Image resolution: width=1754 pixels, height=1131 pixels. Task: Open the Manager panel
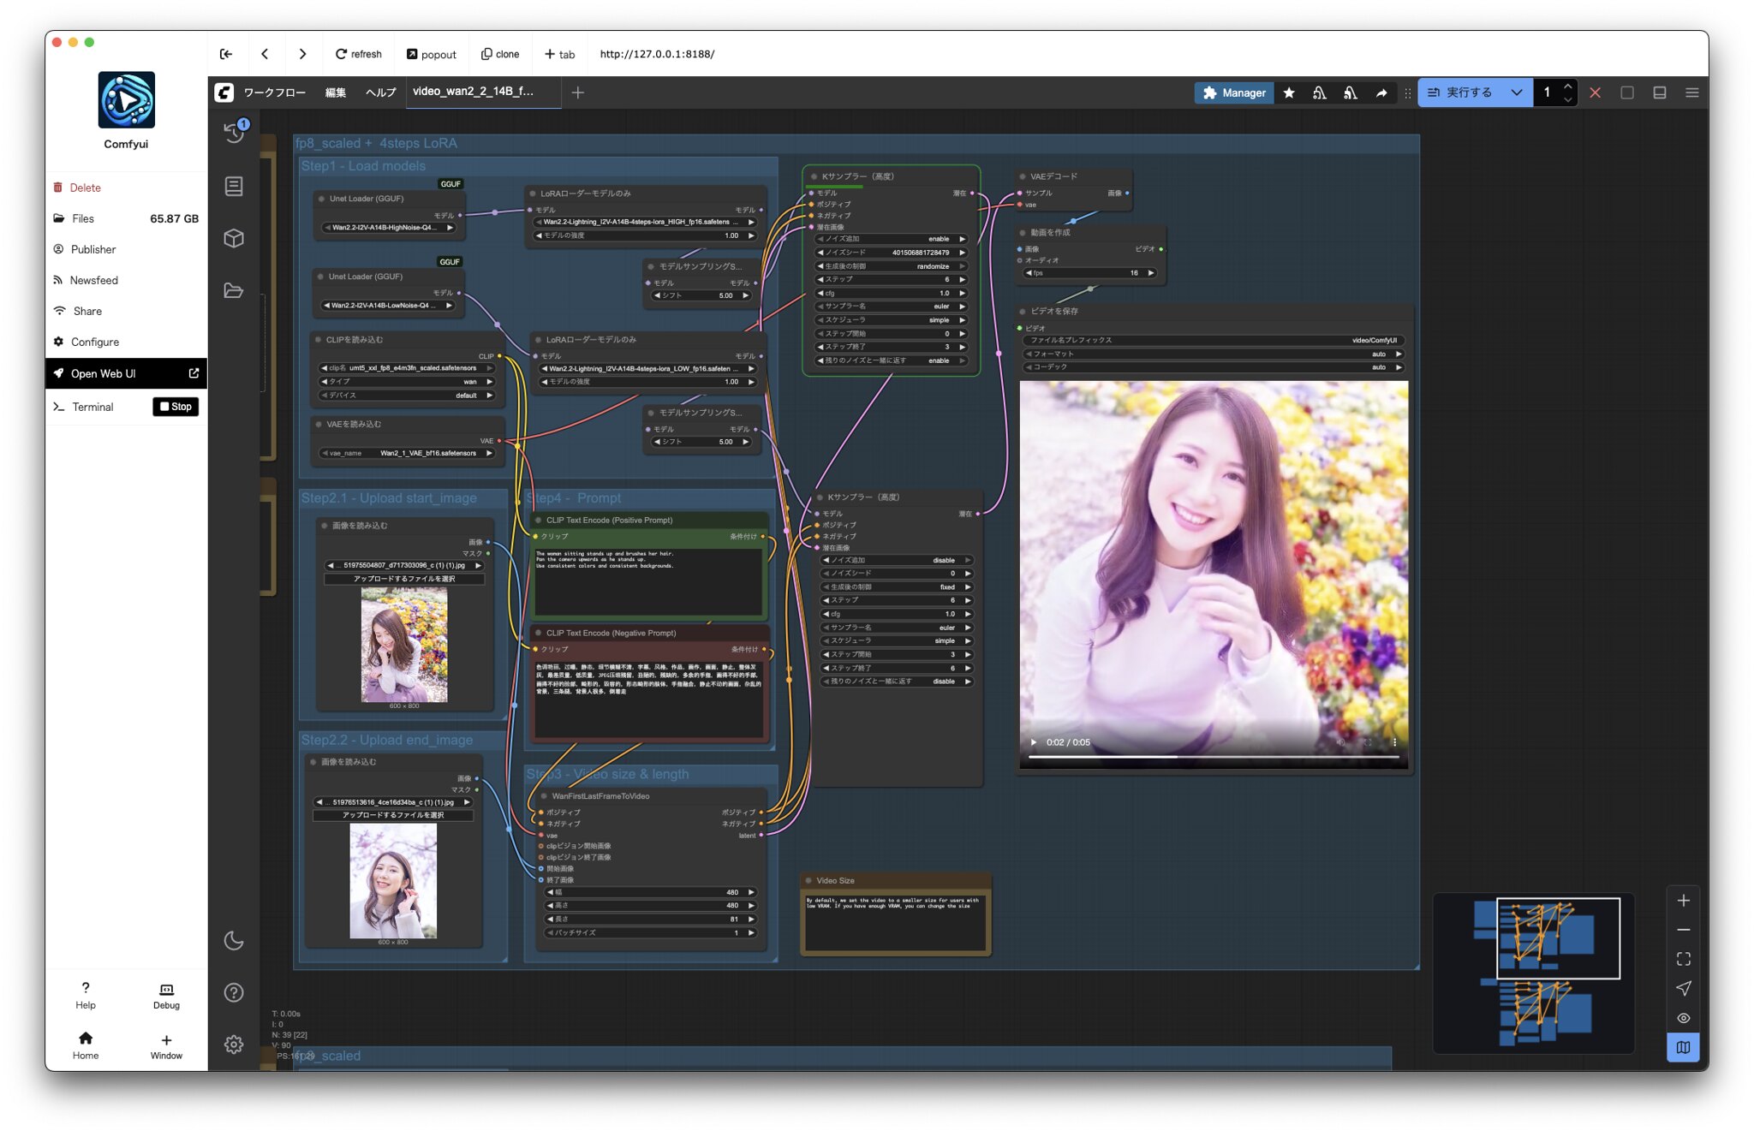click(1233, 92)
